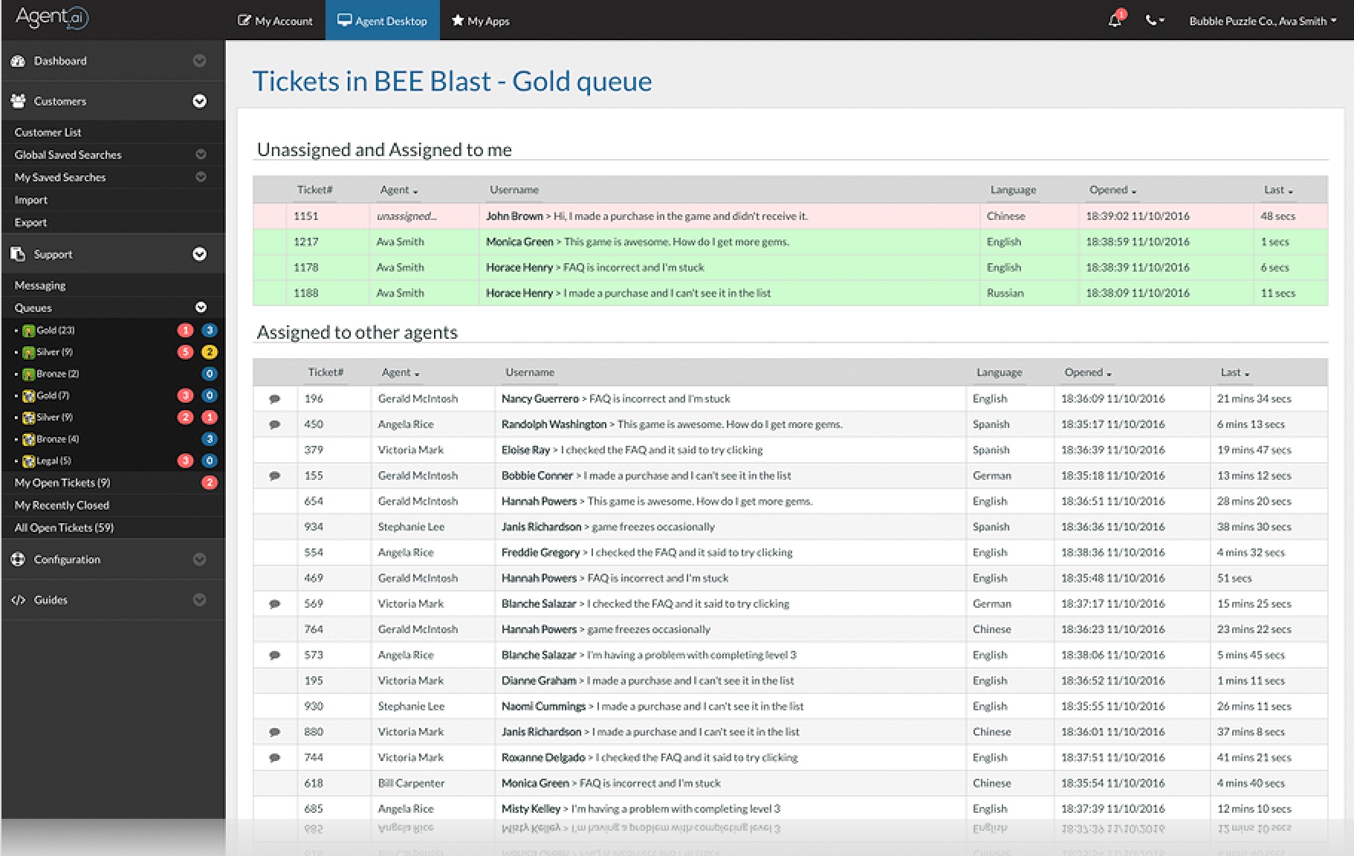Click the comment bubble icon for ticket 196

(x=274, y=399)
